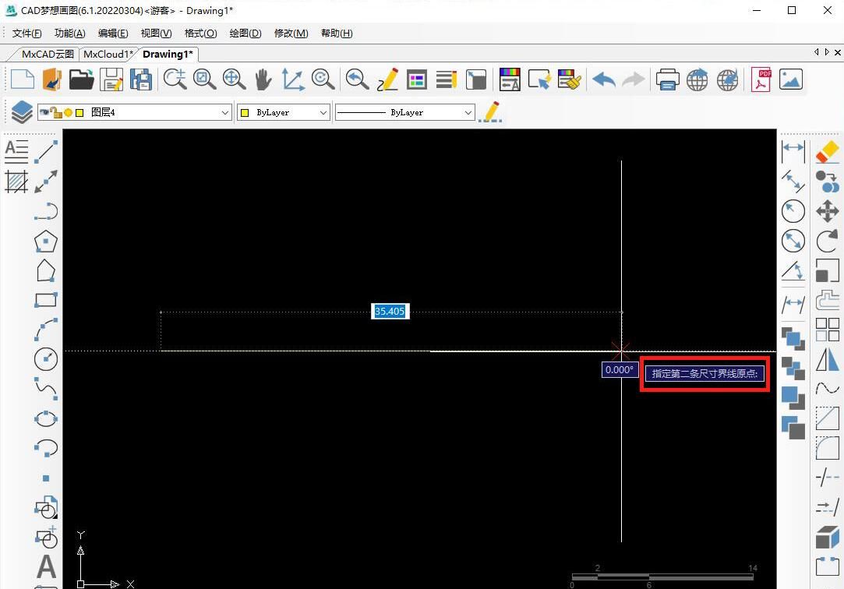Activate the Pan hand tool

tap(263, 79)
